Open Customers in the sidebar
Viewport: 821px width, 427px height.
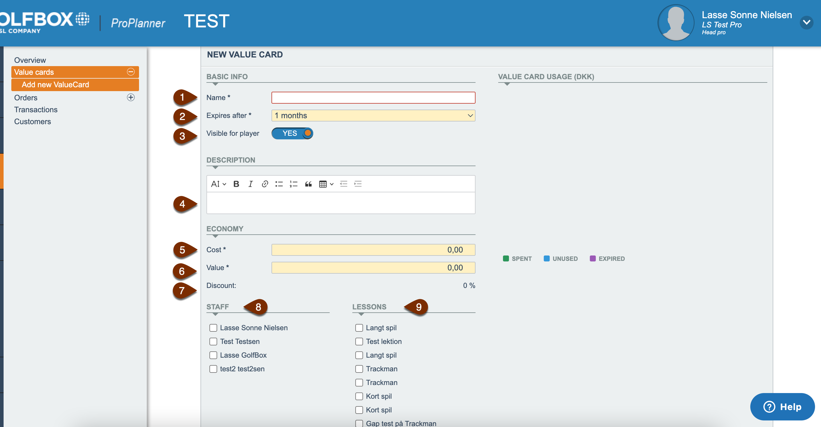pyautogui.click(x=33, y=121)
